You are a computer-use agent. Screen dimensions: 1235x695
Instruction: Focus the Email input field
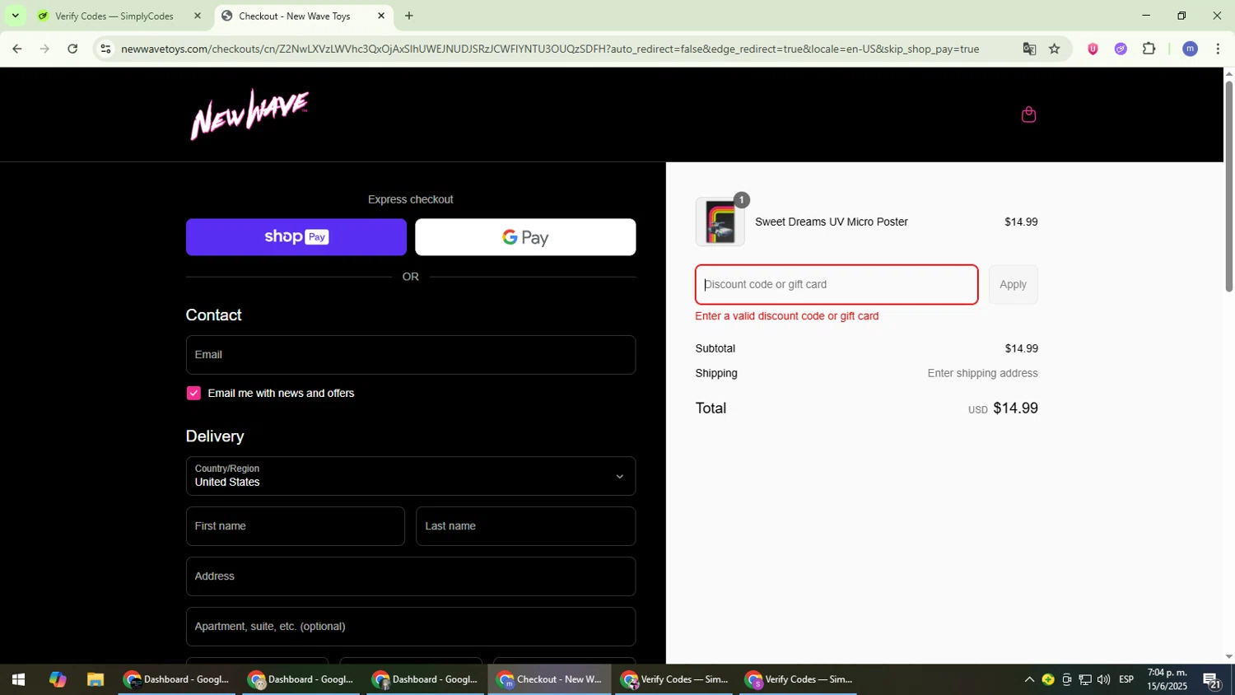[411, 355]
